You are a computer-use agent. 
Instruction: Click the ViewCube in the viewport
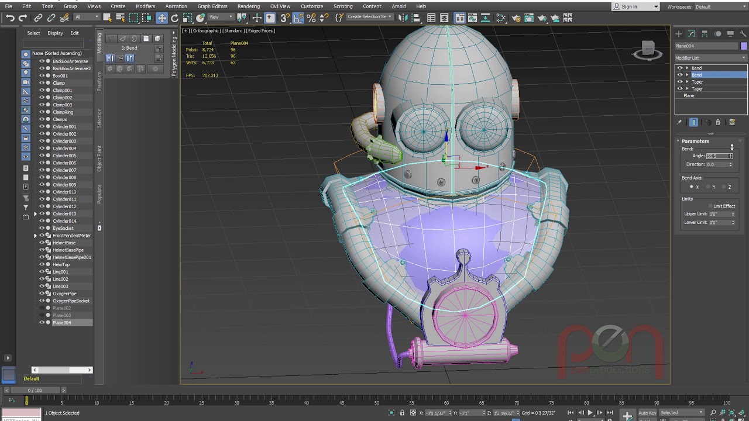[648, 50]
